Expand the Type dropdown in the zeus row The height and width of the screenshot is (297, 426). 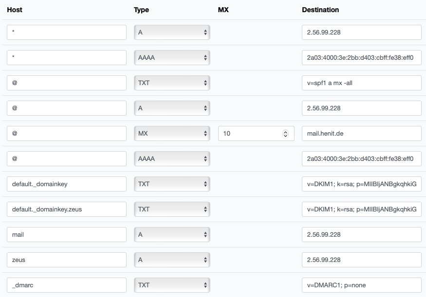tap(172, 260)
